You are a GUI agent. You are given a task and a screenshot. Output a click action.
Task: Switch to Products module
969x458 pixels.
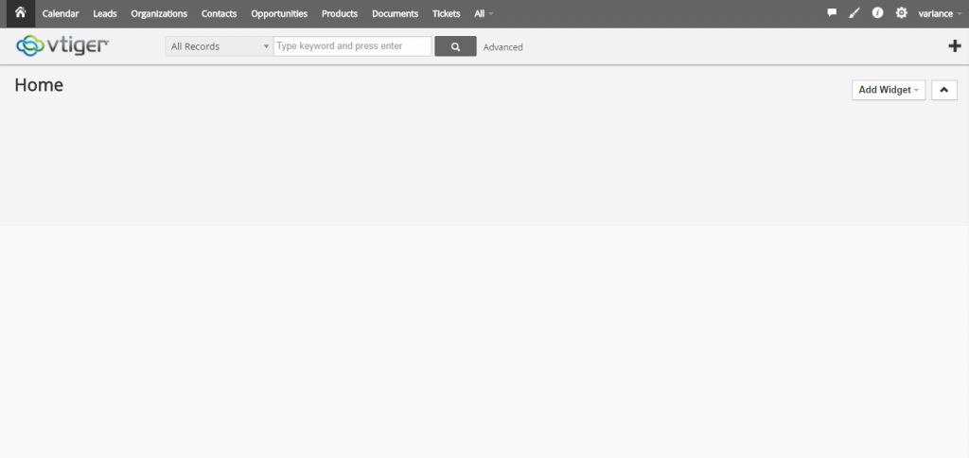(x=340, y=13)
